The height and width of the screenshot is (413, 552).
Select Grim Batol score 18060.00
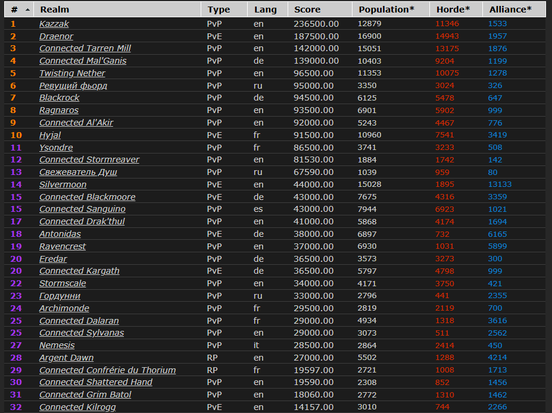click(313, 395)
